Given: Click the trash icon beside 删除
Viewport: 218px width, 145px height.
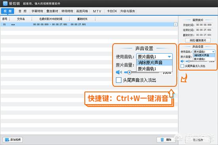Looking at the screenshot, I should 162,139.
